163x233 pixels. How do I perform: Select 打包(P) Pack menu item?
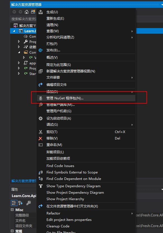tap(86, 44)
